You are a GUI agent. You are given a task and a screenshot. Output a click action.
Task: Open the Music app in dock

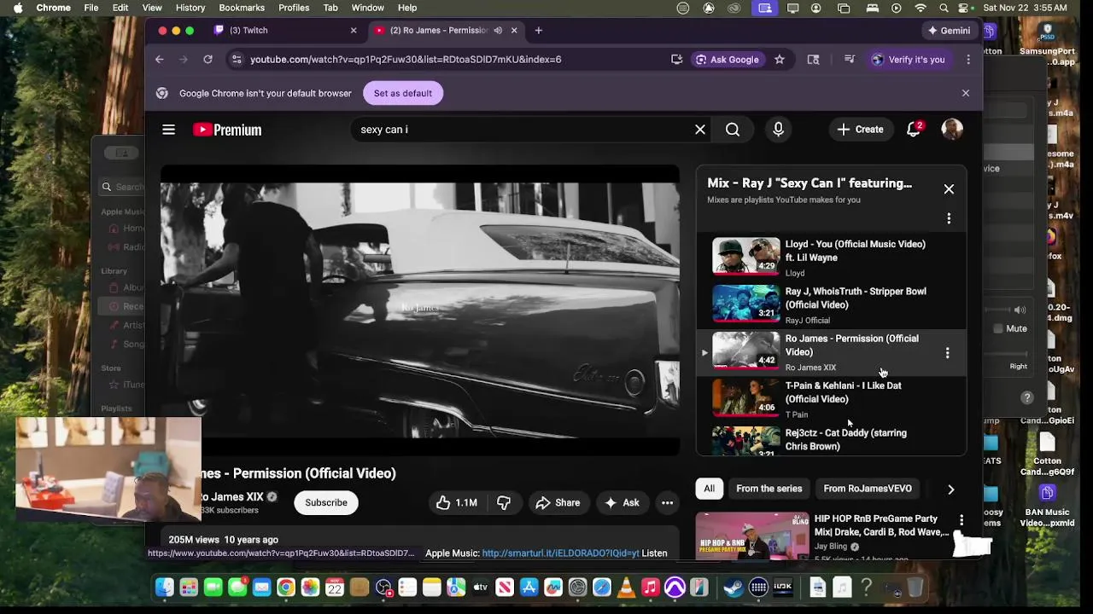(651, 588)
